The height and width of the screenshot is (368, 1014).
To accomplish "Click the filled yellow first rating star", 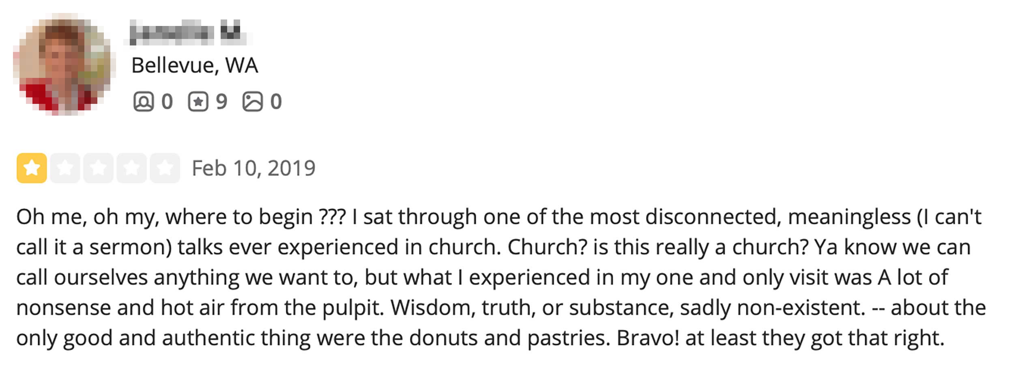I will [x=32, y=168].
